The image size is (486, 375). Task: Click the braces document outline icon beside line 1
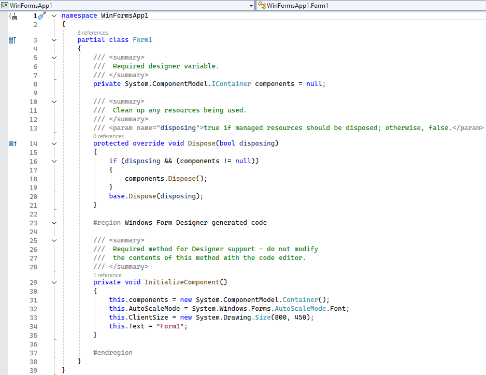13,17
